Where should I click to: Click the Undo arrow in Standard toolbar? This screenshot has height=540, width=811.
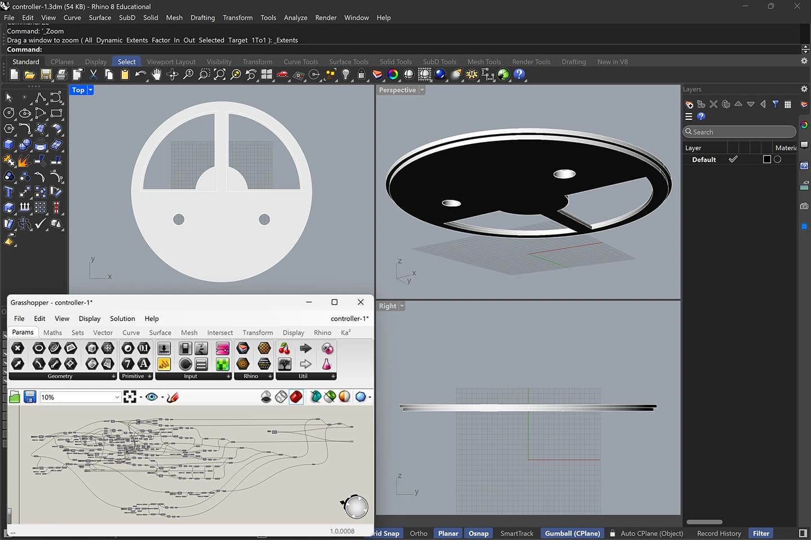[x=140, y=74]
